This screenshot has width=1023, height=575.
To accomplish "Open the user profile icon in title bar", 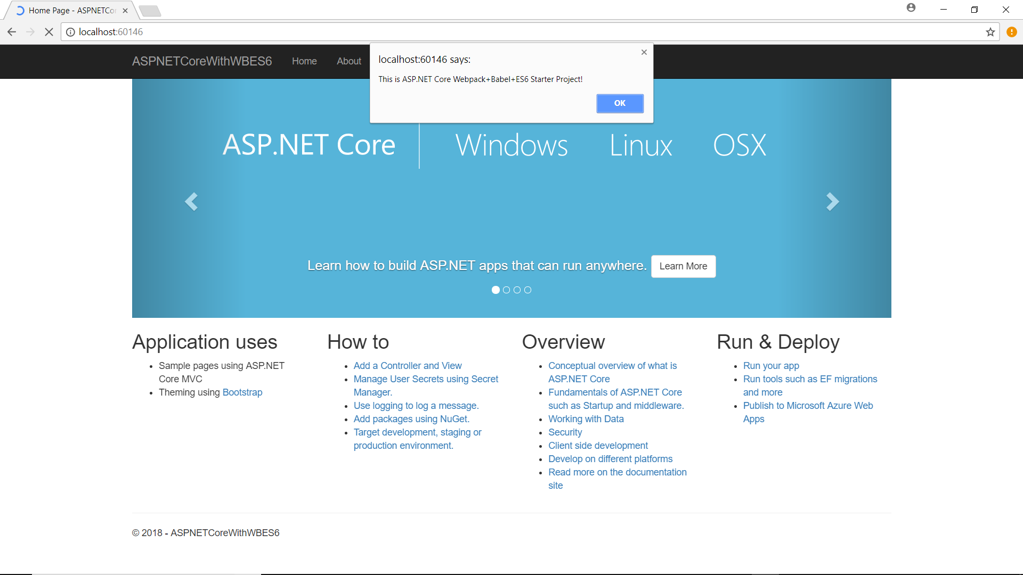I will click(x=911, y=8).
